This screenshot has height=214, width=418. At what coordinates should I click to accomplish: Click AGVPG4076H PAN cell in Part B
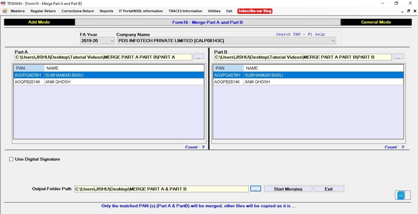[228, 75]
